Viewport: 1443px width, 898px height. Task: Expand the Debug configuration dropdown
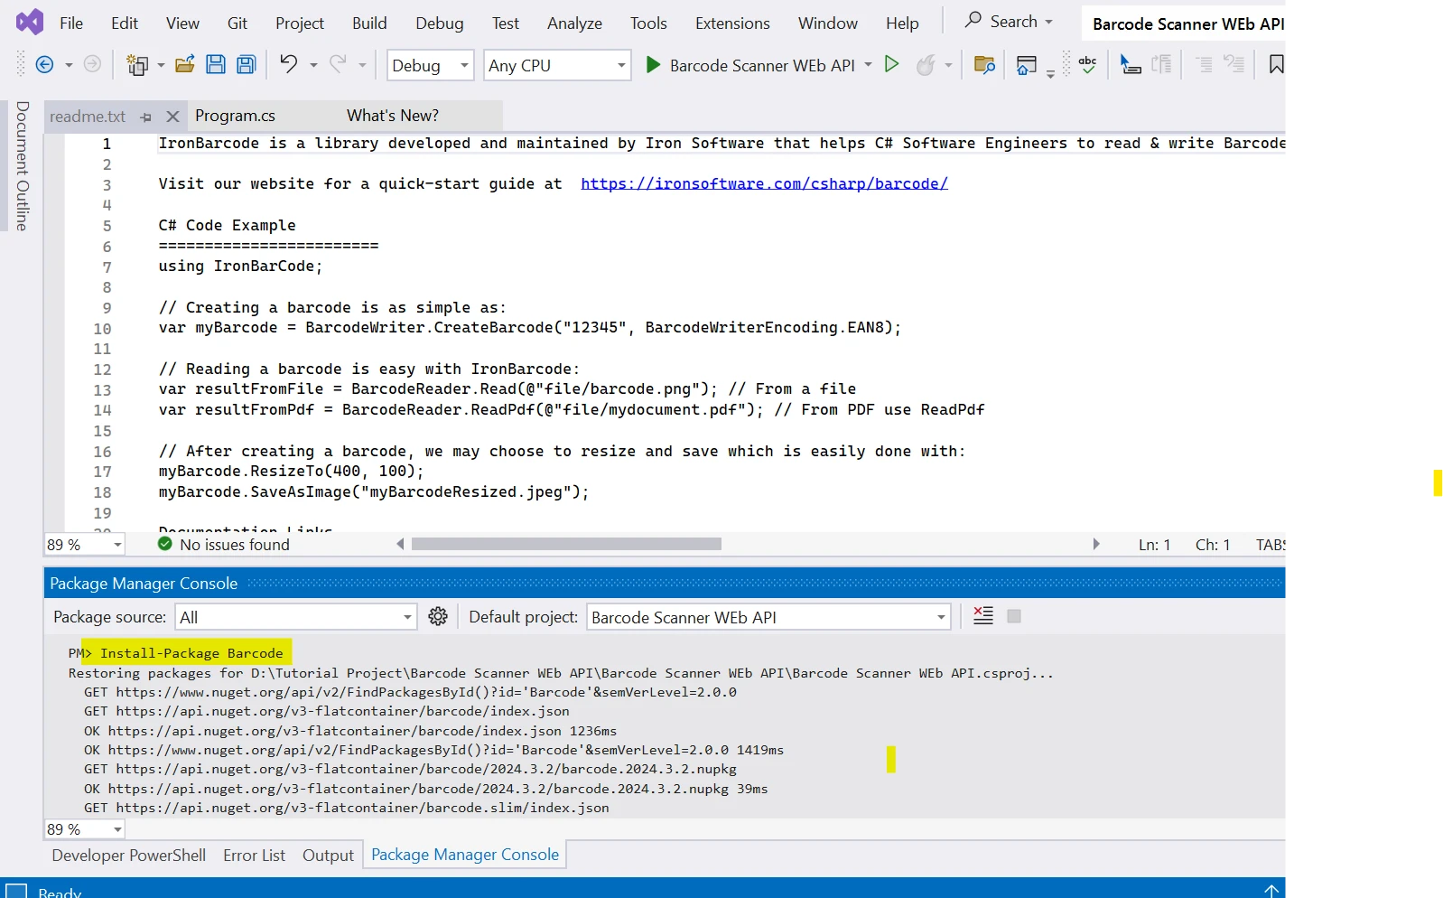tap(464, 65)
